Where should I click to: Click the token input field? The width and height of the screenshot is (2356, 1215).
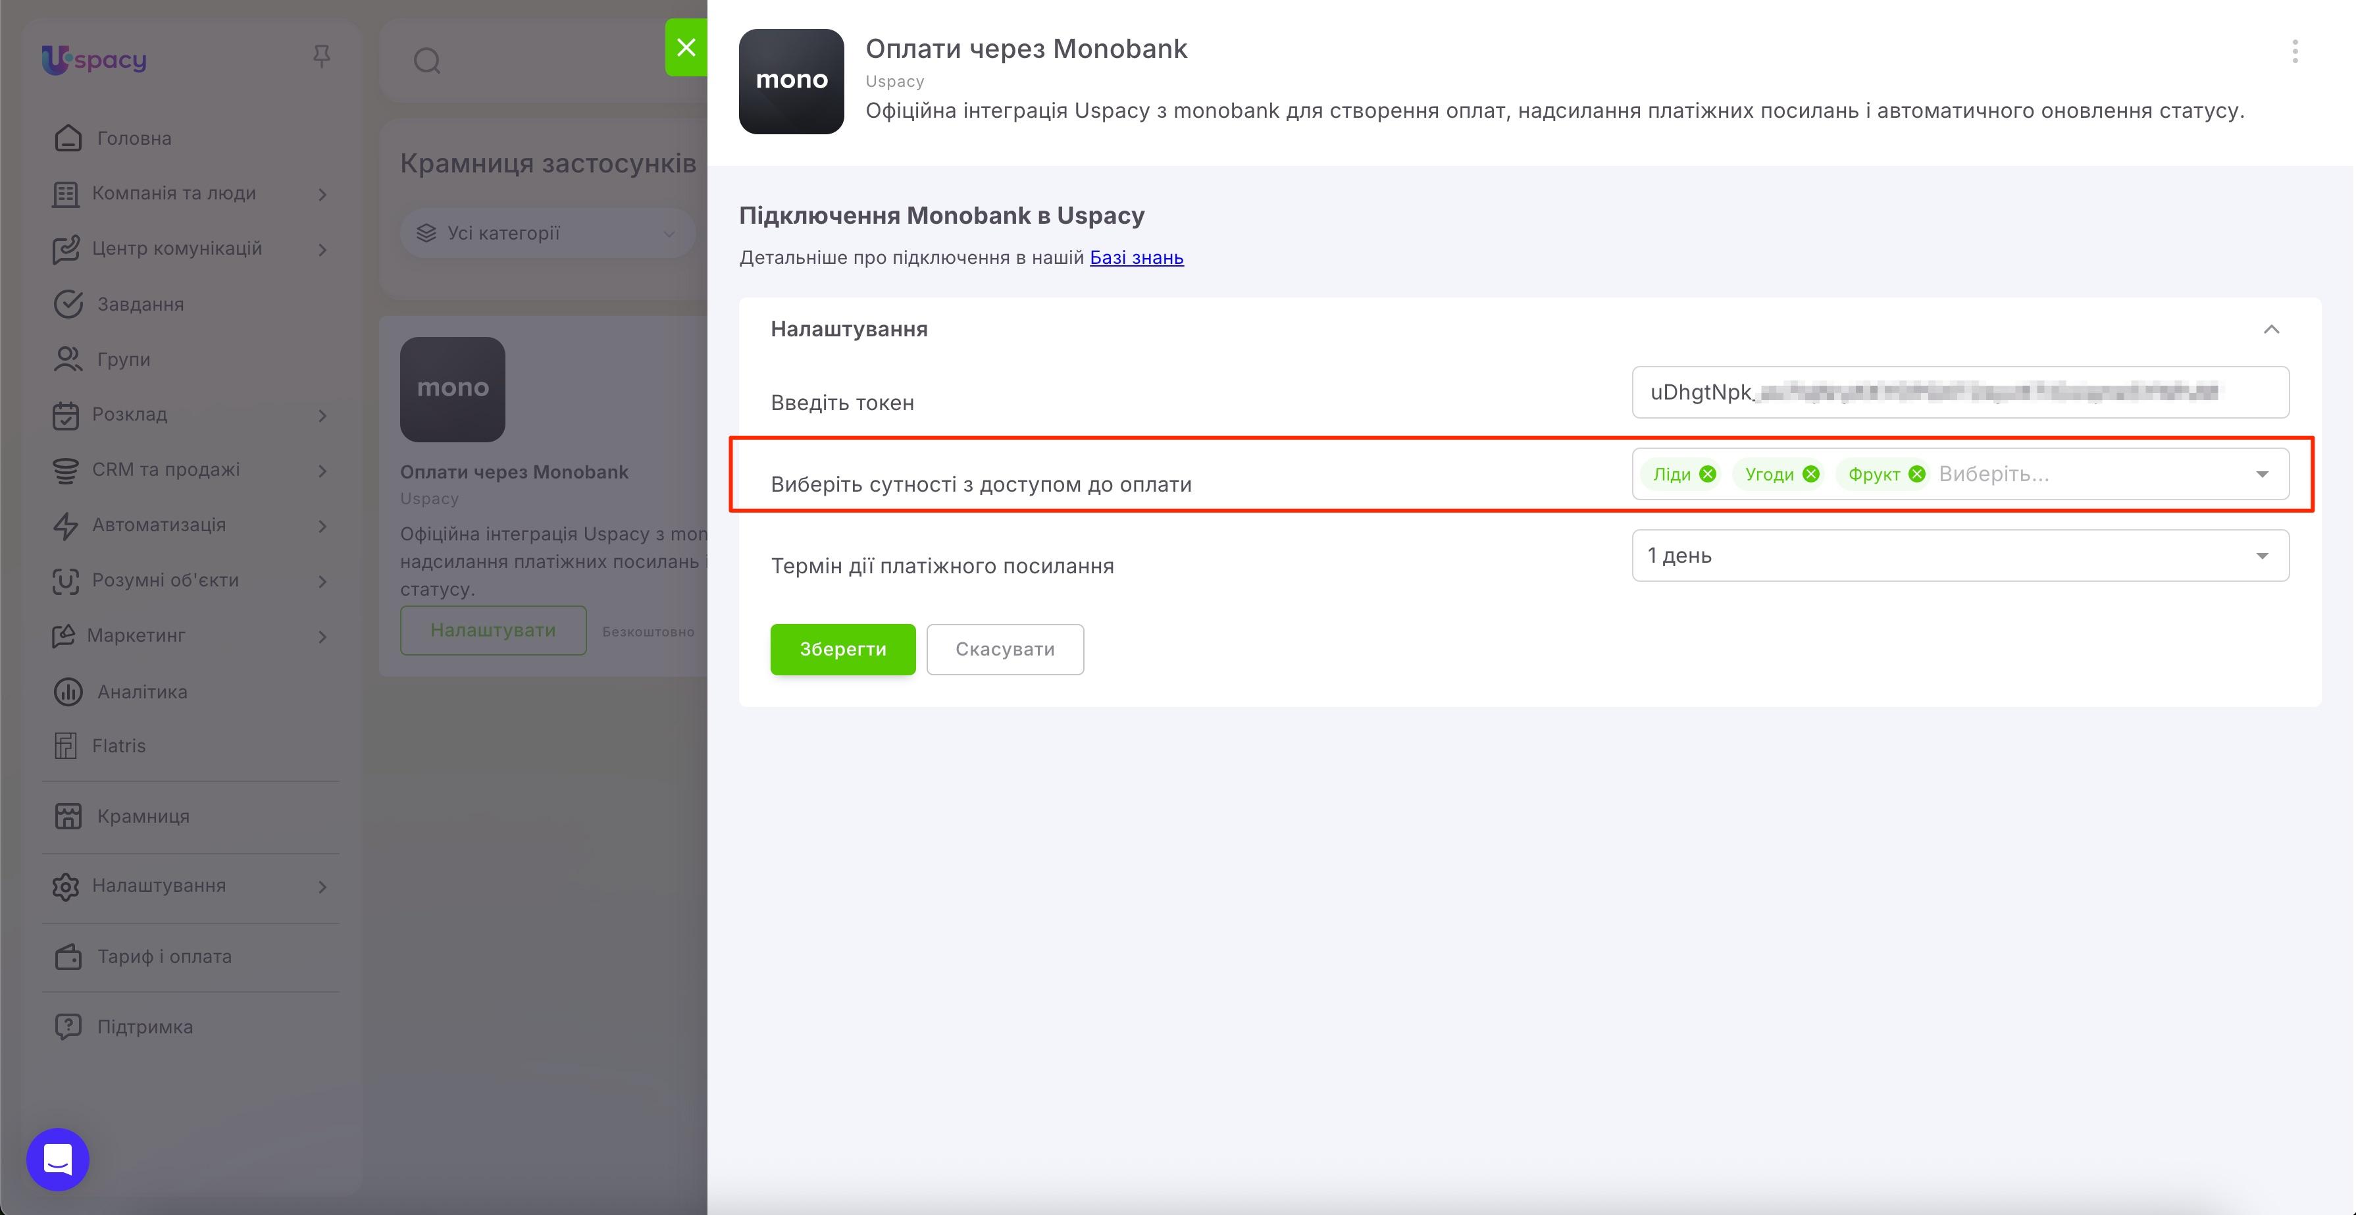coord(1960,392)
